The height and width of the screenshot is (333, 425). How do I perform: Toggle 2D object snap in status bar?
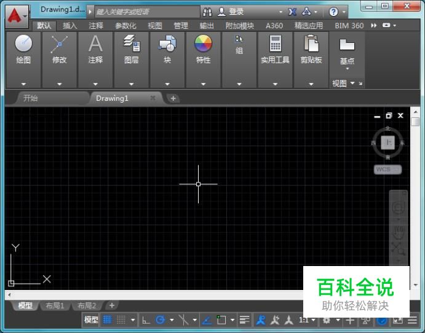[x=221, y=320]
